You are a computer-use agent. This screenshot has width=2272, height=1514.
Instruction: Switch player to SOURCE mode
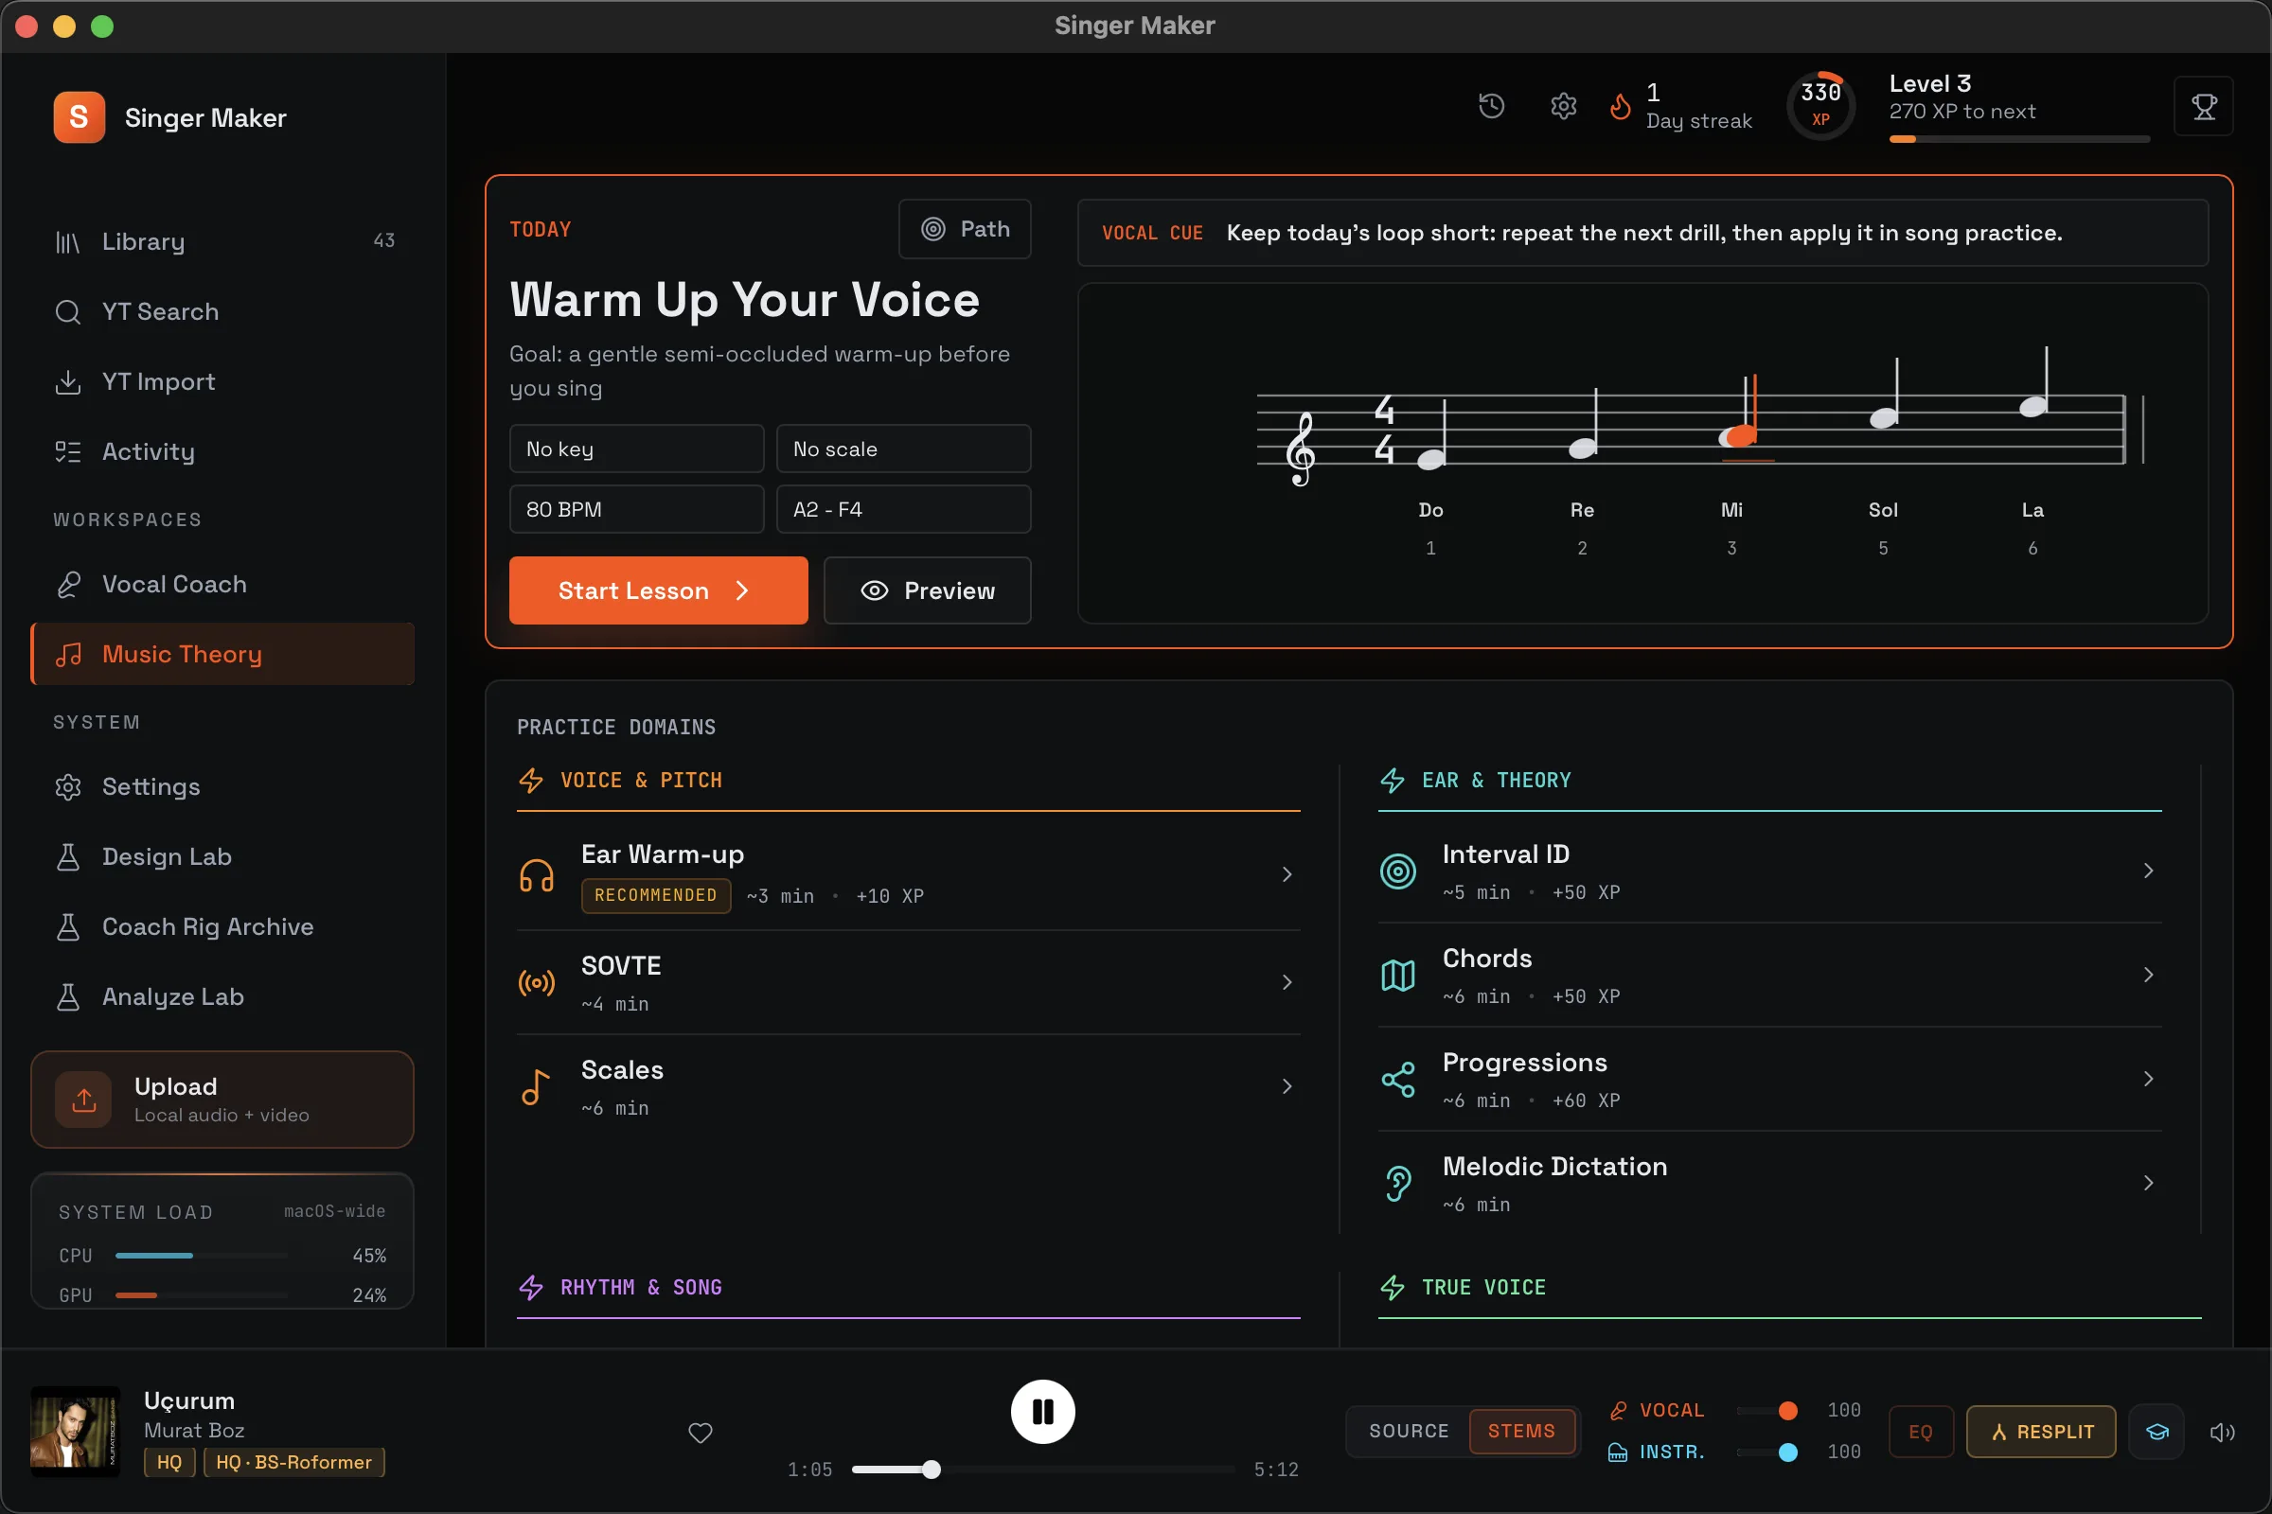(1409, 1431)
